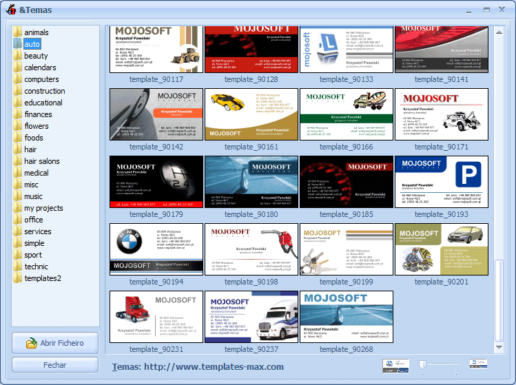The image size is (516, 385).
Task: Open the my projects category
Action: coord(43,208)
